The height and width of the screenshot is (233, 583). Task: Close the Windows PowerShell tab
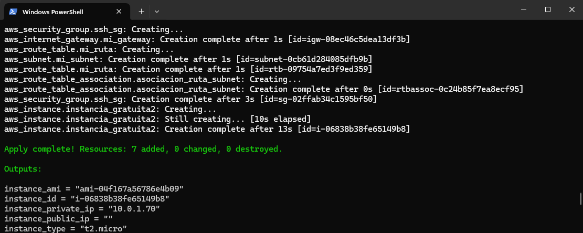click(119, 12)
